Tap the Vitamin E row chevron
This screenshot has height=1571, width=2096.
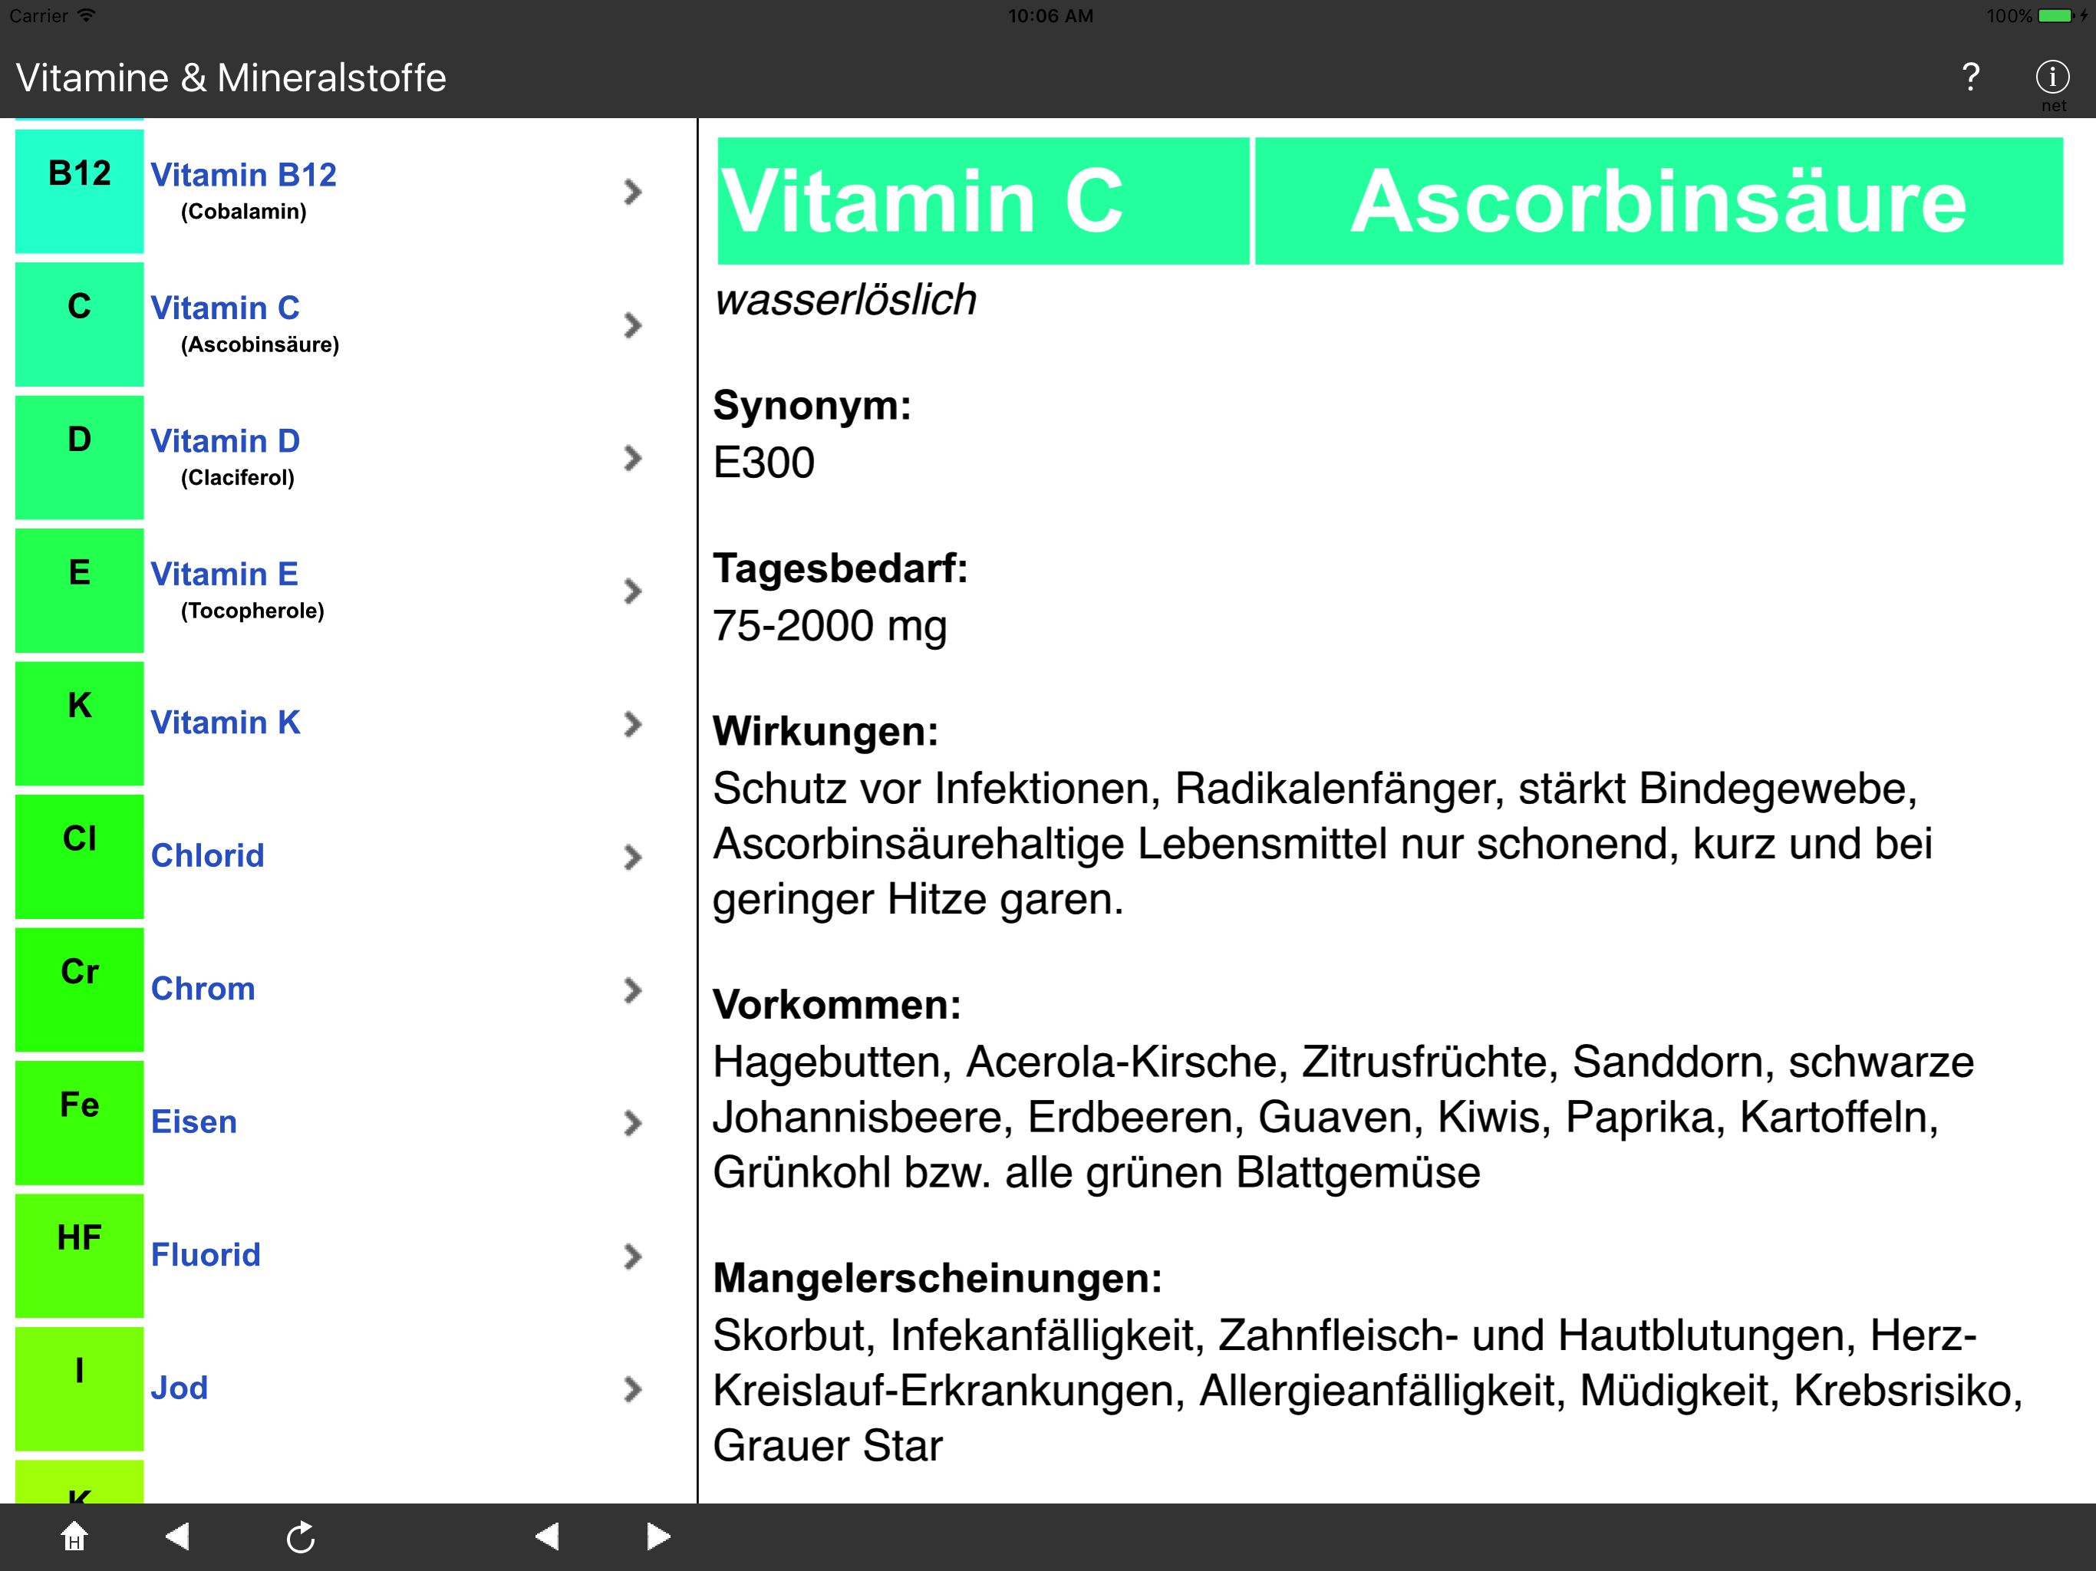[x=632, y=591]
